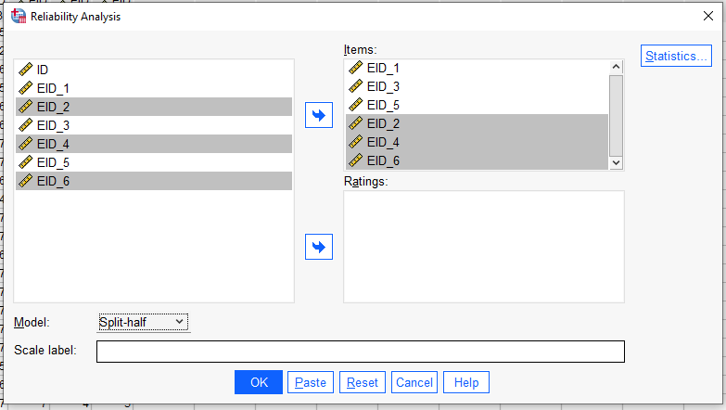Open the Model dropdown showing Split-half
This screenshot has width=726, height=410.
(143, 322)
